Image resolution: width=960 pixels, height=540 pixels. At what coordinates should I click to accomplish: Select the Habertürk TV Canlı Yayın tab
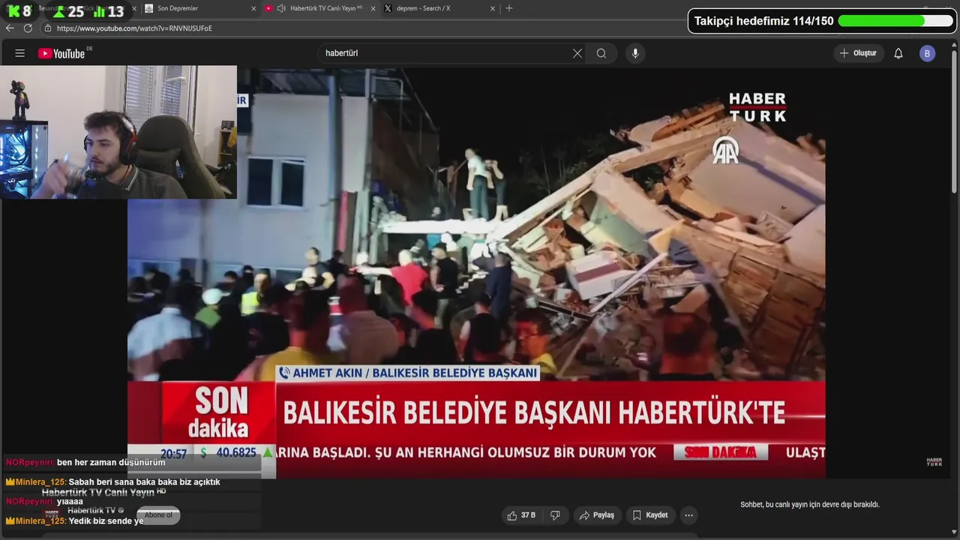pyautogui.click(x=319, y=8)
